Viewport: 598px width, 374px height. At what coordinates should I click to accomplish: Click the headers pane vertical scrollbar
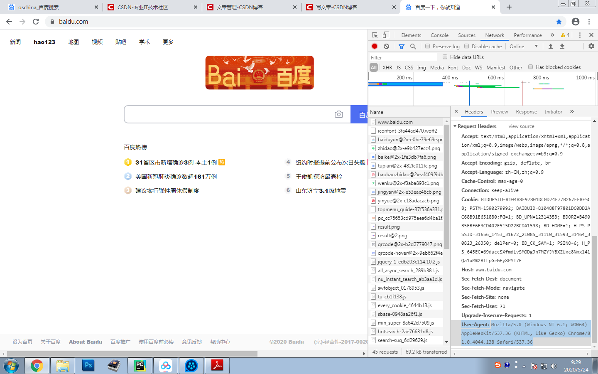pyautogui.click(x=594, y=289)
